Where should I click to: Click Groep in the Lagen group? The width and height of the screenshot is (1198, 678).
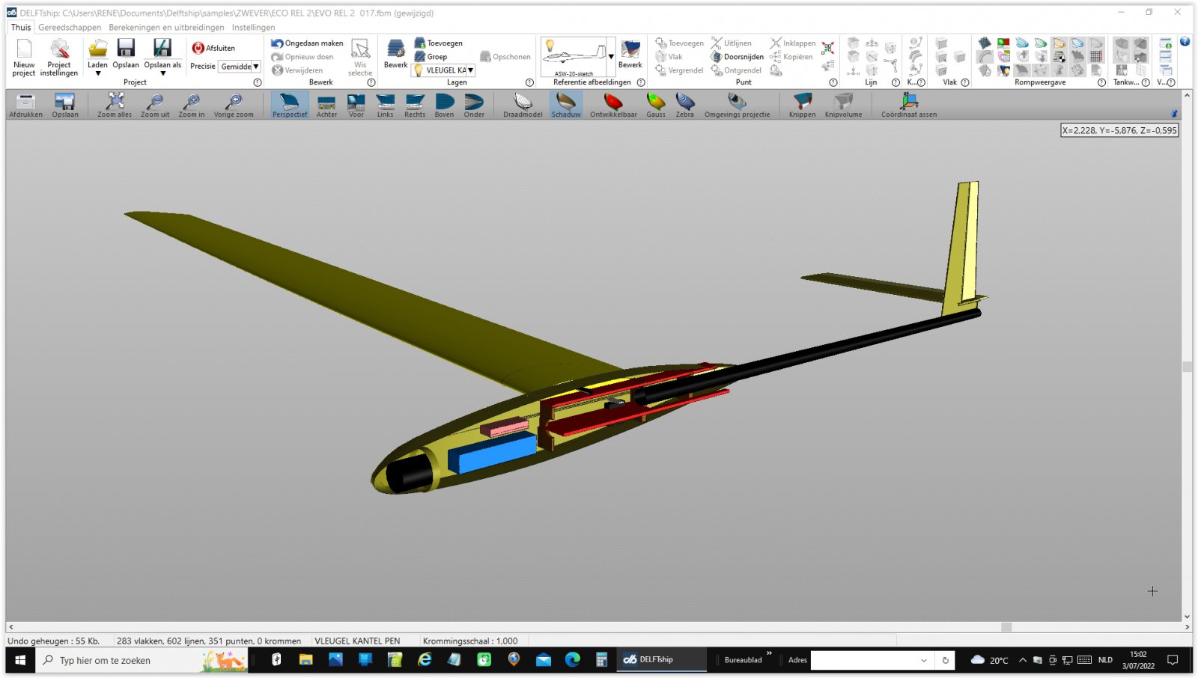coord(431,57)
